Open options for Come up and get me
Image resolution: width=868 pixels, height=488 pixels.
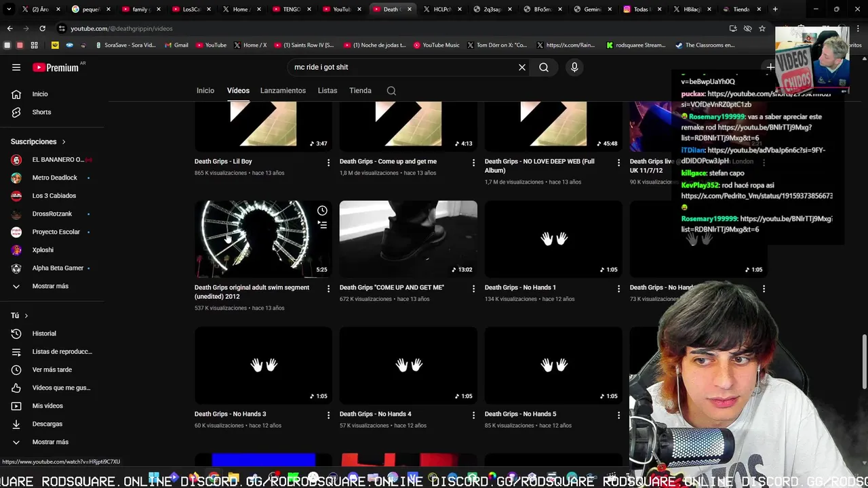coord(473,163)
